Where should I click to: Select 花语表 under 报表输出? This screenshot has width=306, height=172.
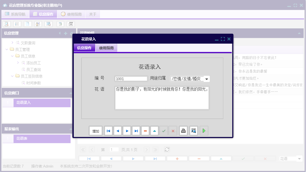click(22, 139)
